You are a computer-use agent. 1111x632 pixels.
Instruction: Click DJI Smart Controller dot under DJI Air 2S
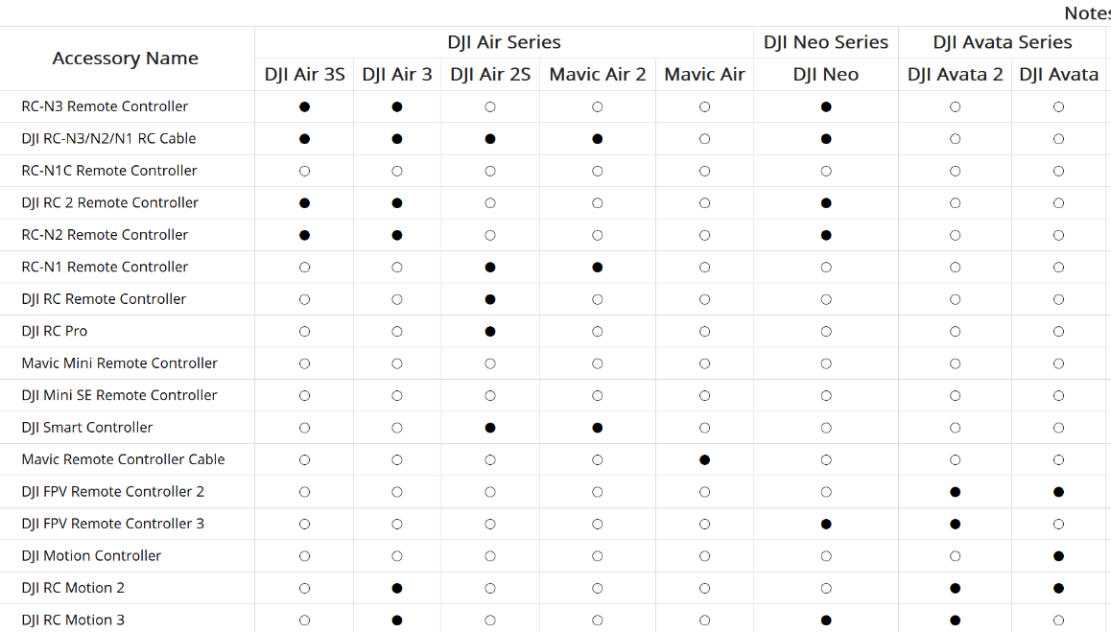point(490,428)
